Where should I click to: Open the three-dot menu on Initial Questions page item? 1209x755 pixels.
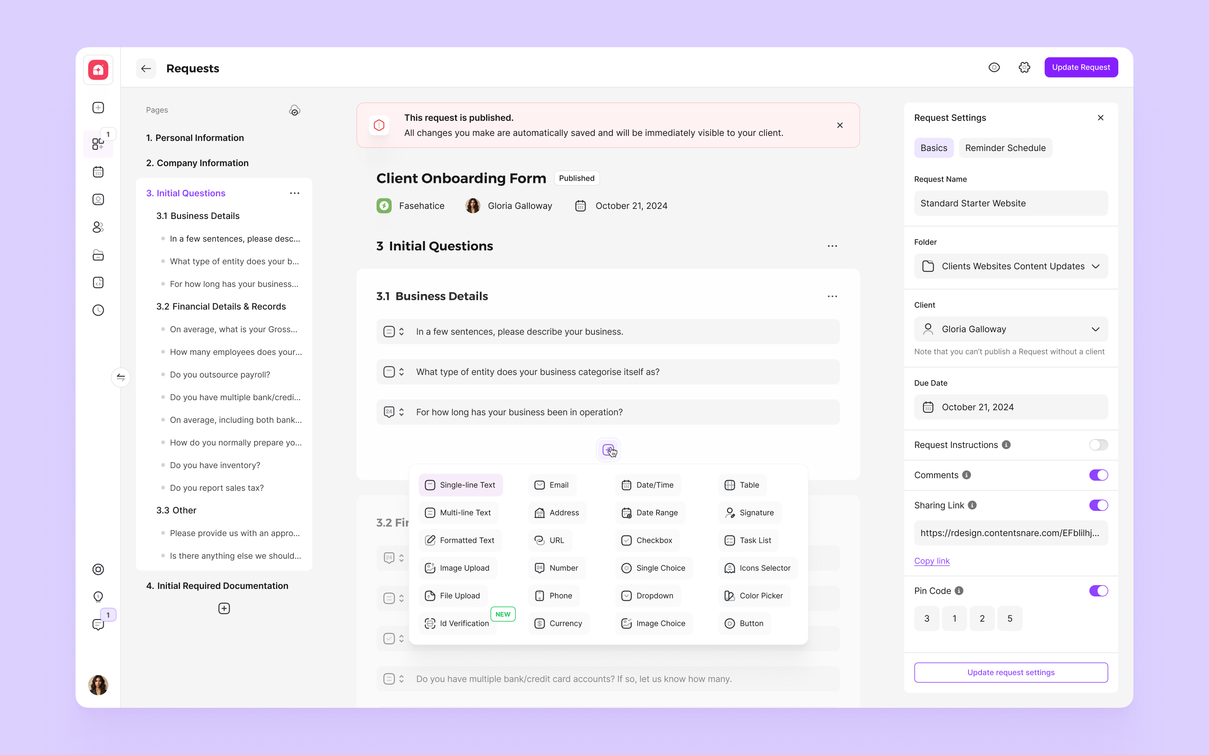295,193
